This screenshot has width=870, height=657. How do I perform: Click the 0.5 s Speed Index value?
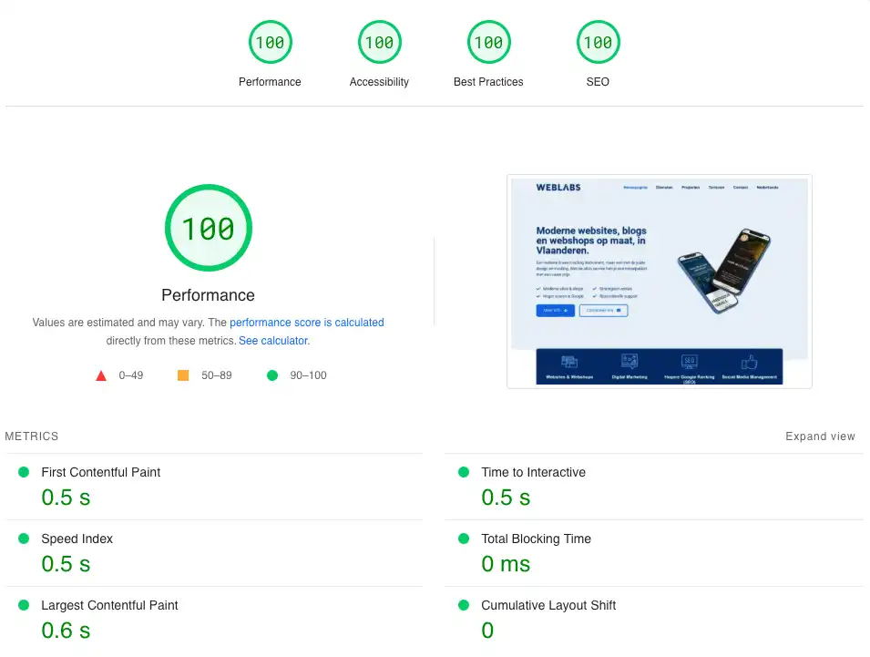(66, 564)
